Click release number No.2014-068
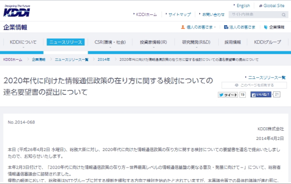Screen dimensions: 291x184 click(21, 123)
